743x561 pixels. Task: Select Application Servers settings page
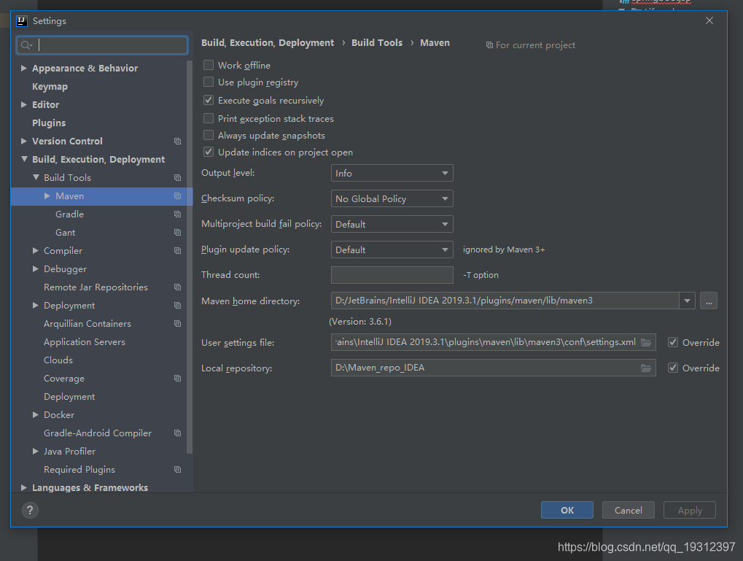tap(85, 342)
